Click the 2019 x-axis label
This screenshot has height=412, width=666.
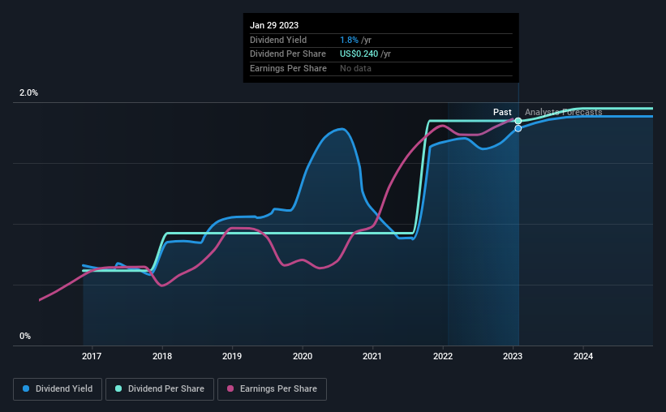tap(232, 356)
